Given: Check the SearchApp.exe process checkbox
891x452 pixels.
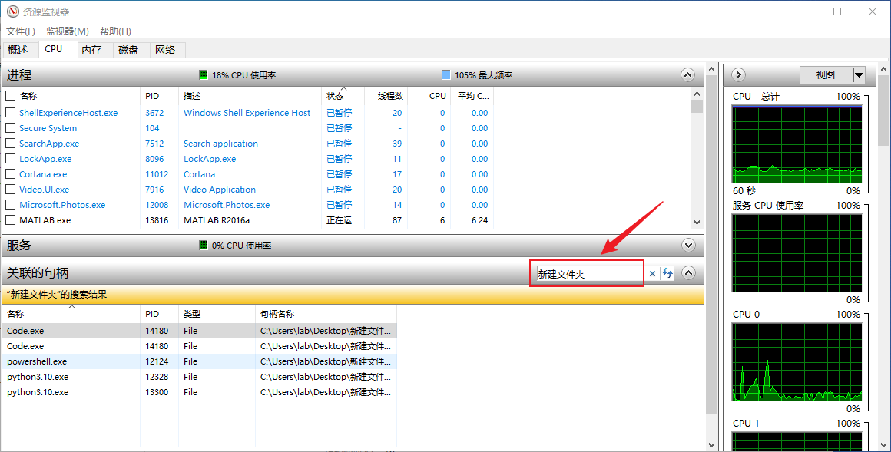Looking at the screenshot, I should click(10, 143).
